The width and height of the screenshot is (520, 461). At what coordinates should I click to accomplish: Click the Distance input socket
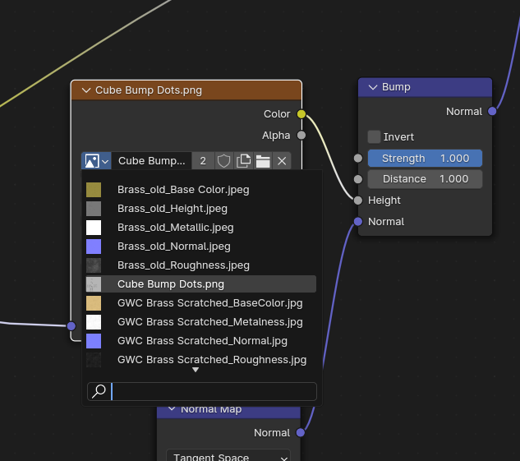pyautogui.click(x=358, y=179)
